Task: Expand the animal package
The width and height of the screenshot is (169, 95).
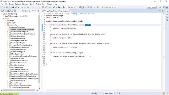Action: 6,21
